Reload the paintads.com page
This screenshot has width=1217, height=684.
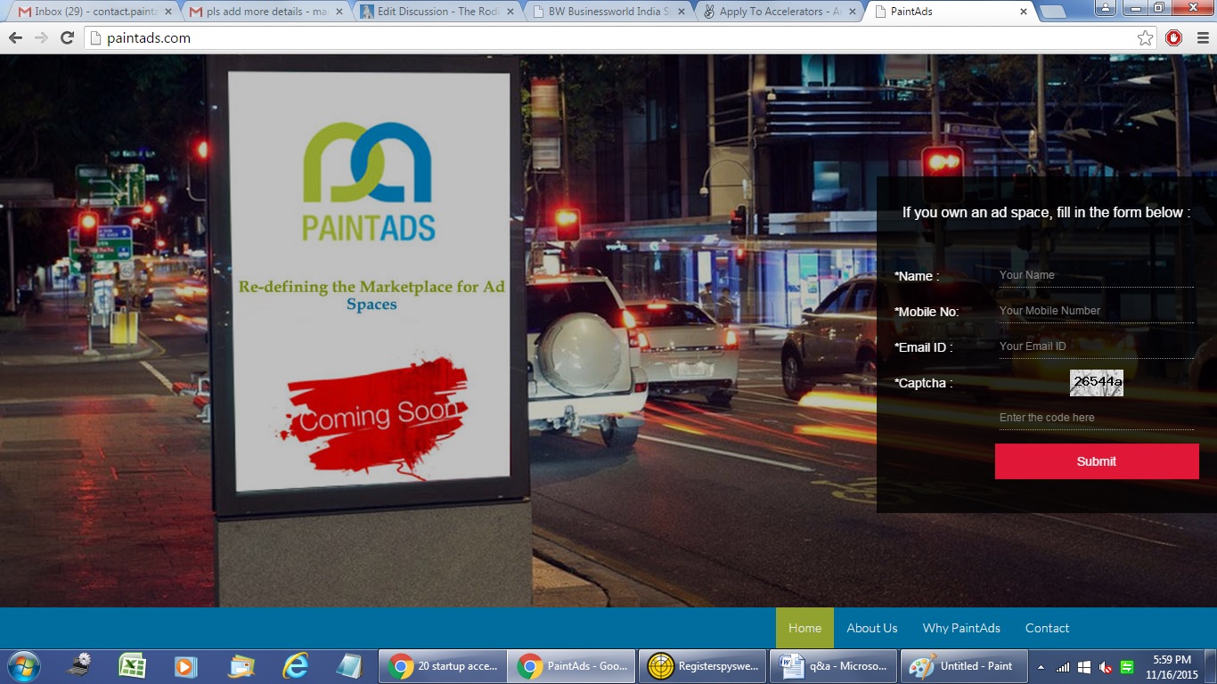point(67,37)
